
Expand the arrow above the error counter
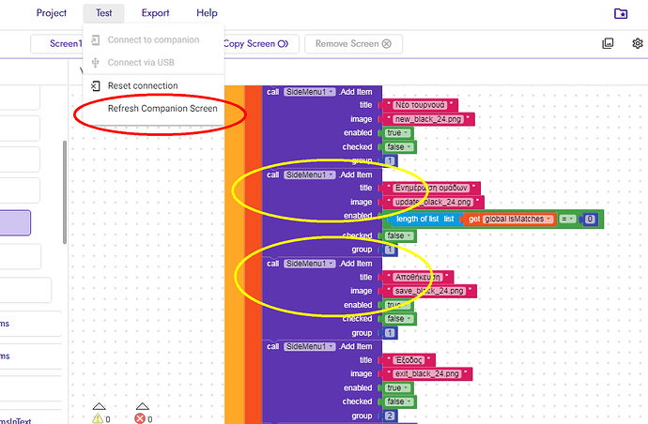[x=142, y=406]
